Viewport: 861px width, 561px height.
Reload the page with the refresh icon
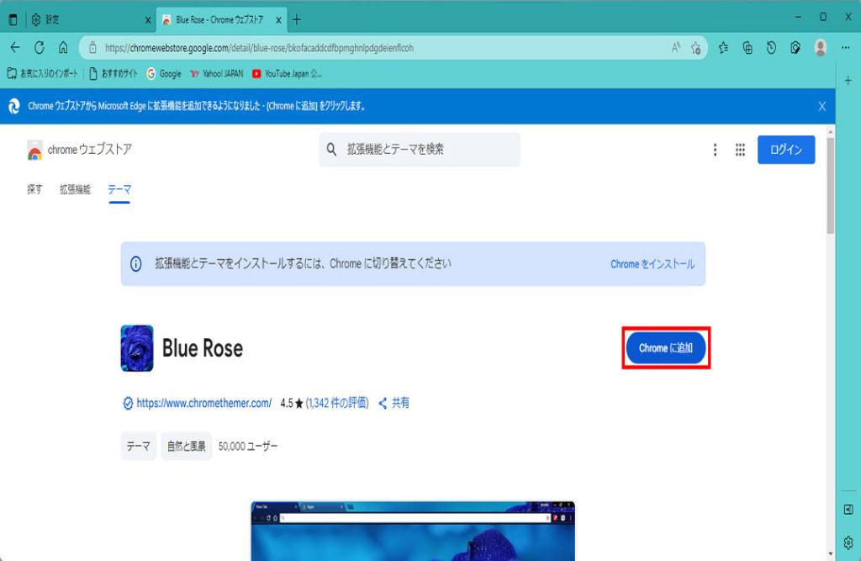coord(39,48)
